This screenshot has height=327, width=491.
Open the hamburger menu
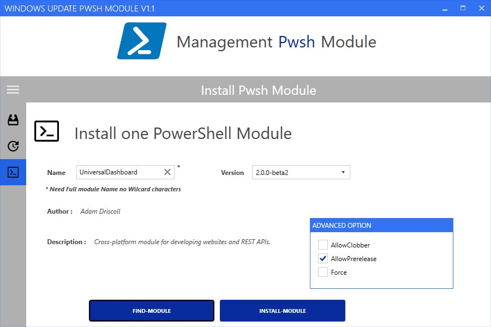[13, 90]
